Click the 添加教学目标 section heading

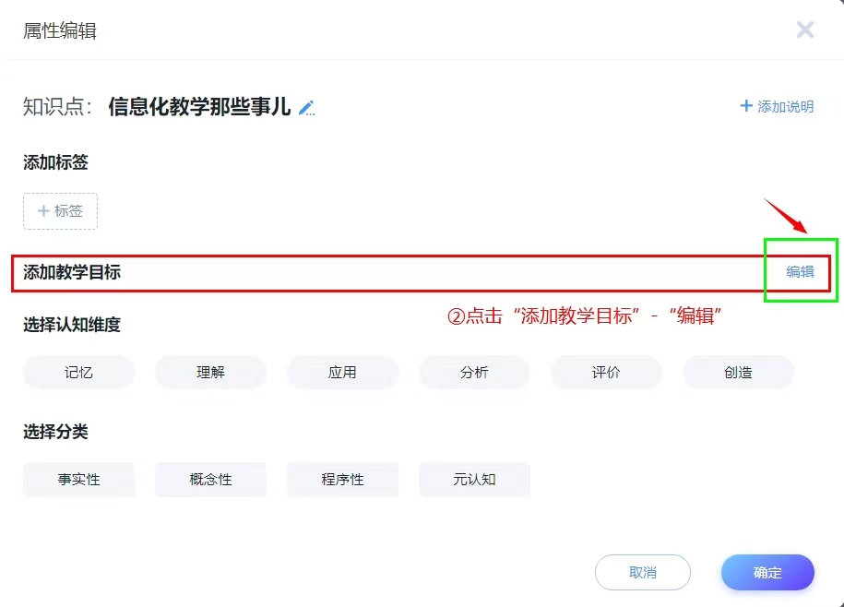tap(72, 272)
